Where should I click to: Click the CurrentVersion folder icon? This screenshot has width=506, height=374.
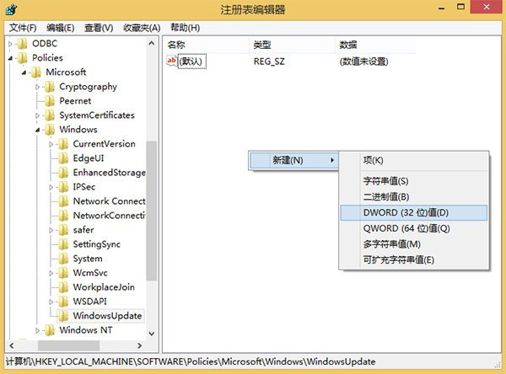pos(63,144)
